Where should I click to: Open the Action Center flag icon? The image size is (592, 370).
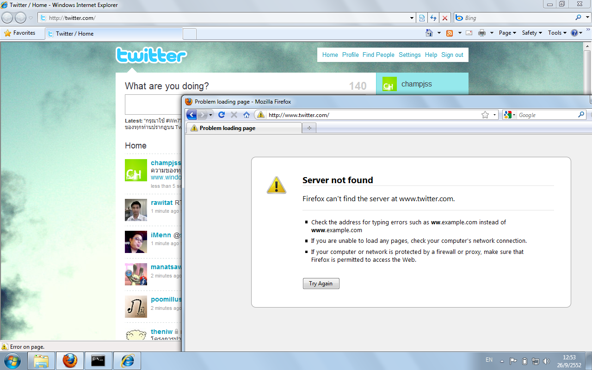coord(513,361)
